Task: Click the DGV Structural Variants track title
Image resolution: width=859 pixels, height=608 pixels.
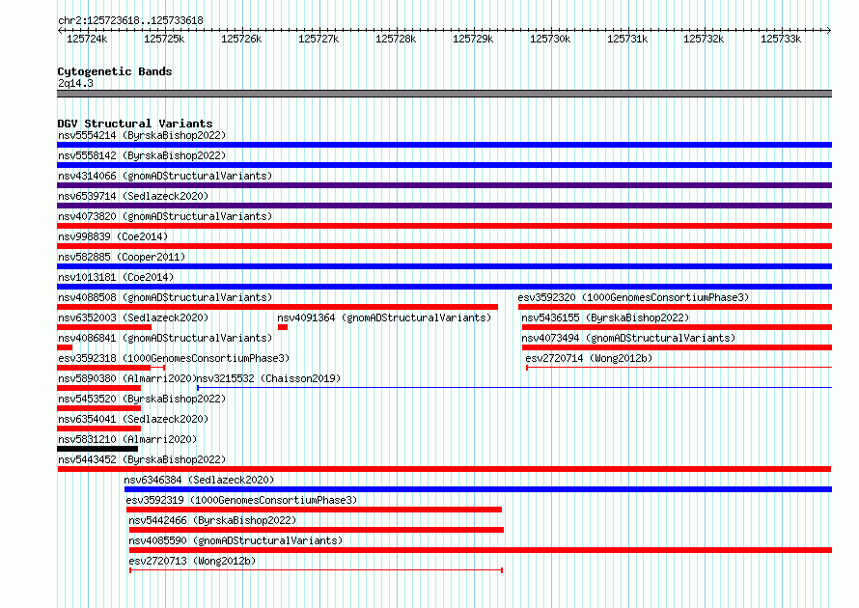Action: [135, 124]
